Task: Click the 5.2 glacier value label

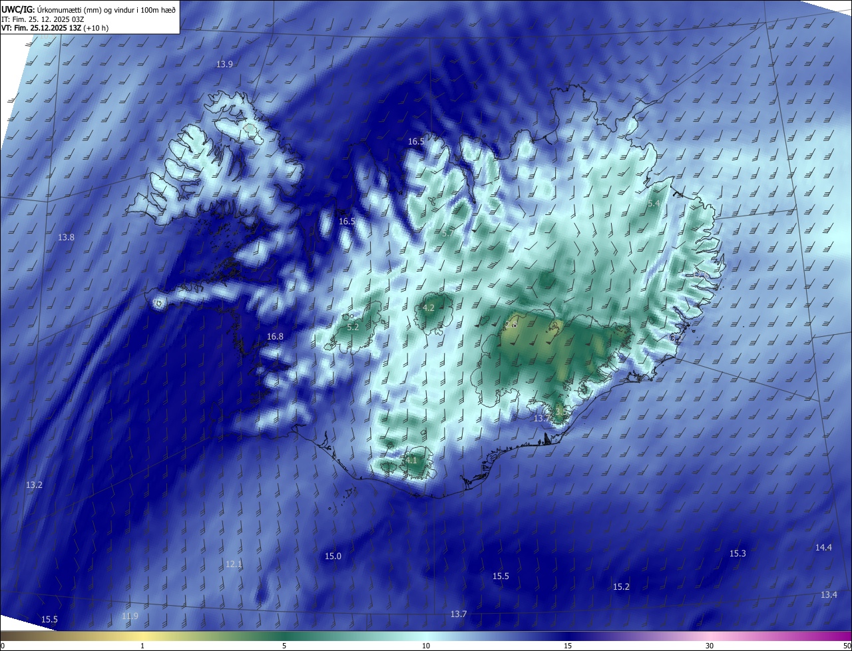Action: click(x=353, y=327)
